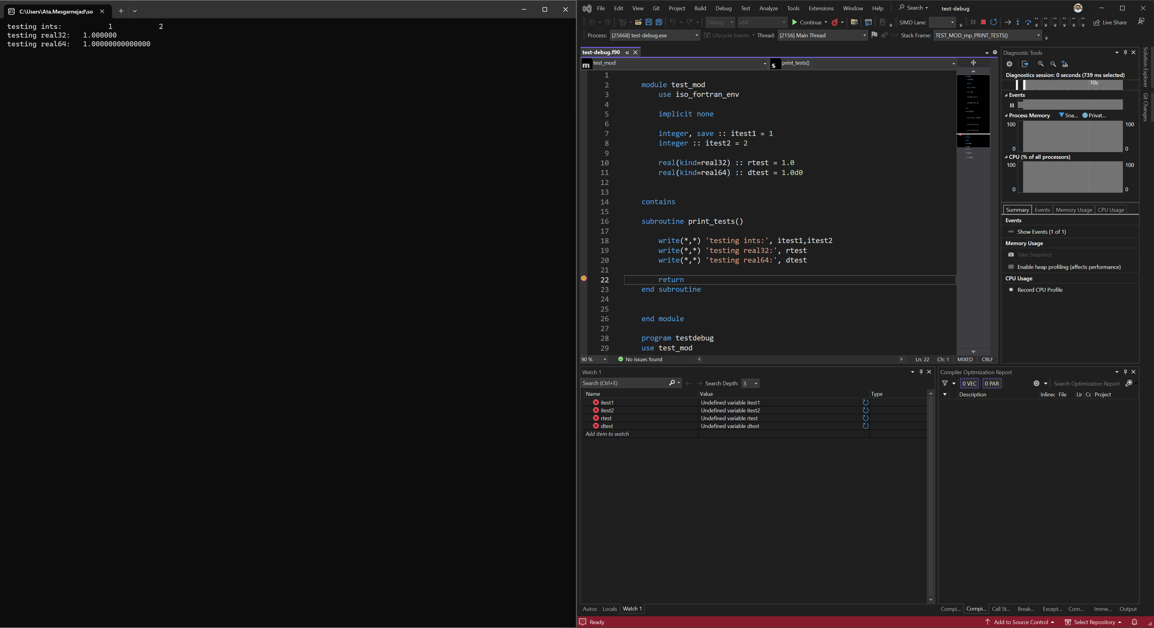
Task: Click the Add item to watch field
Action: click(x=607, y=434)
